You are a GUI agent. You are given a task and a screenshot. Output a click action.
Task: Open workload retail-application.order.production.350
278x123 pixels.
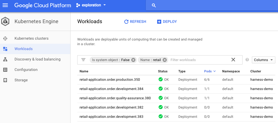click(x=110, y=80)
